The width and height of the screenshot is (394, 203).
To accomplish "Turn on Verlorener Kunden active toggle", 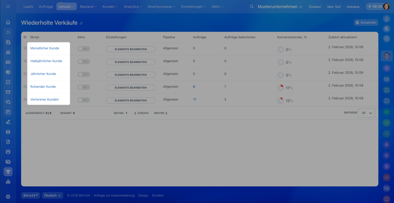I will (x=83, y=100).
